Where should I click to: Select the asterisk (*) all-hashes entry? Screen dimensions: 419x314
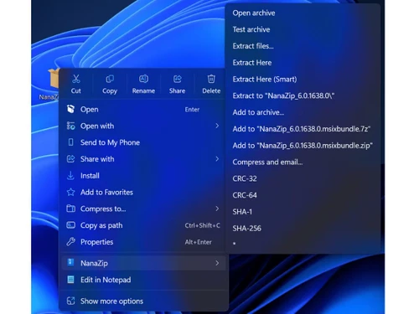(x=303, y=244)
